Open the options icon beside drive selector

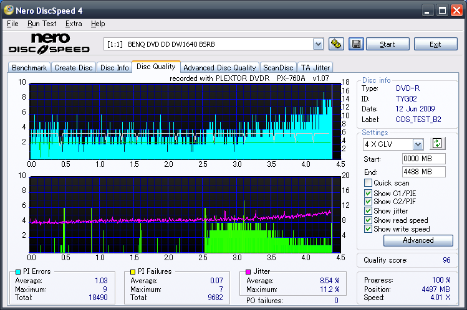tap(336, 44)
